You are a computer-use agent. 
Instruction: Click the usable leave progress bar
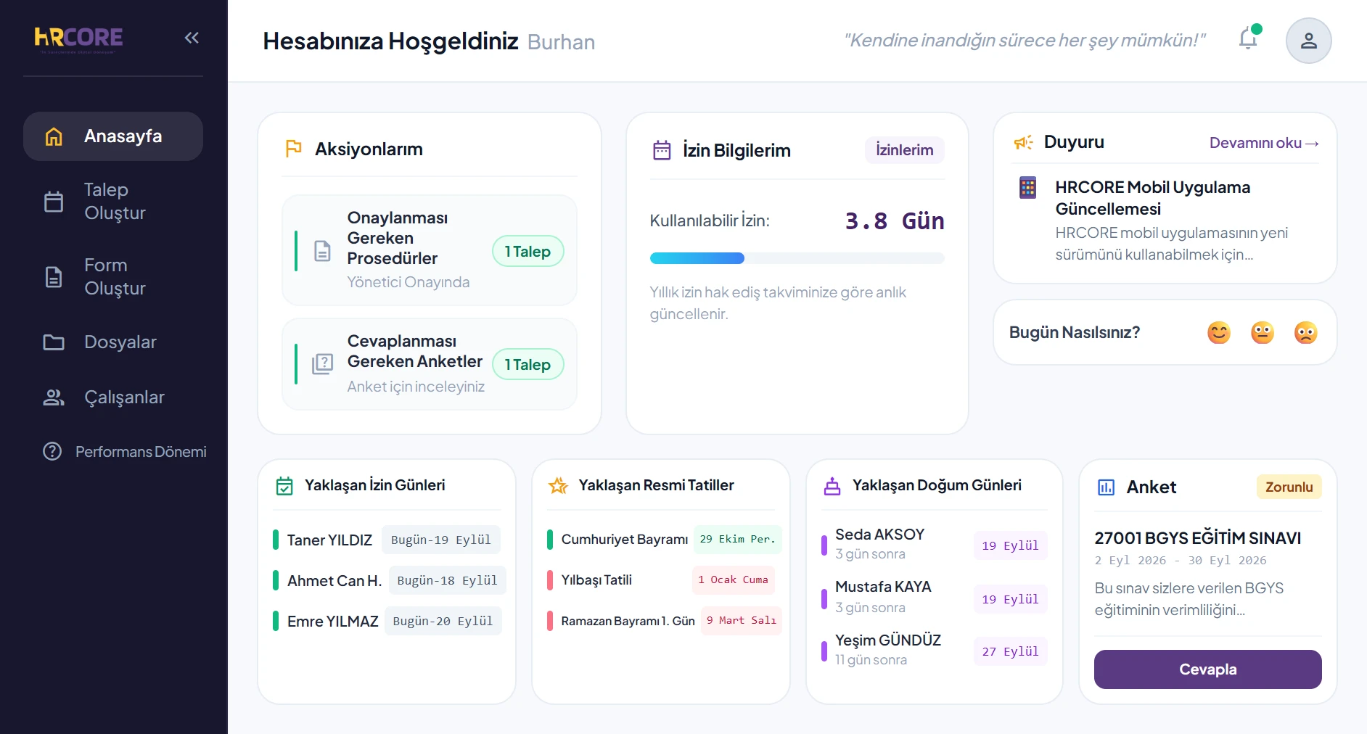797,258
